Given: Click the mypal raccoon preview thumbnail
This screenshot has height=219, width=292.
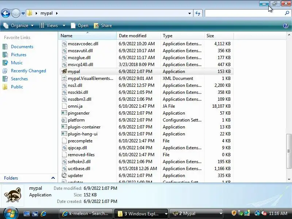Looking at the screenshot, I should 13,195.
